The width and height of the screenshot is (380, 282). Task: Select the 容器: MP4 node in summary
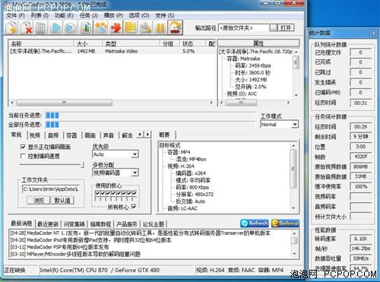click(x=179, y=152)
